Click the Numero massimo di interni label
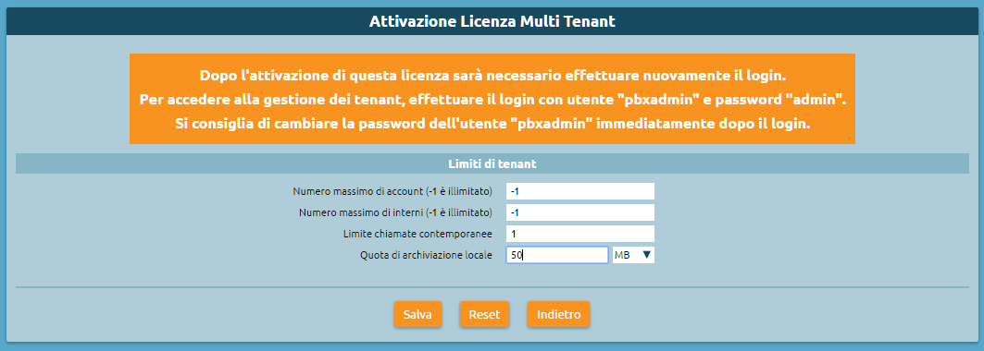 click(x=396, y=212)
